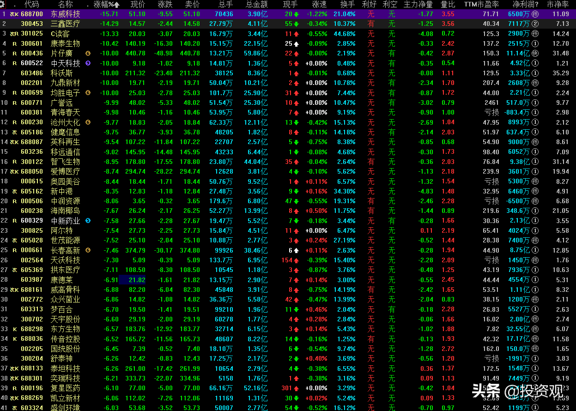The image size is (576, 411).
Task: Sort by the TTM市盈率 column header
Action: 482,4
